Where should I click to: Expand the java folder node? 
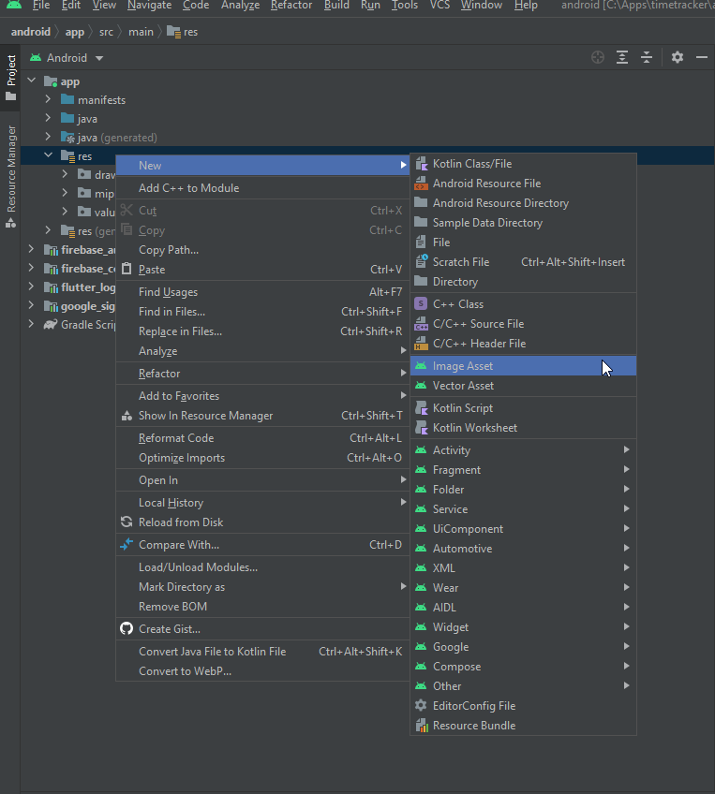(x=49, y=119)
